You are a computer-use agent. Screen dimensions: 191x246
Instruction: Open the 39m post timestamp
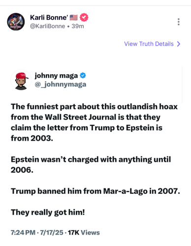[78, 26]
